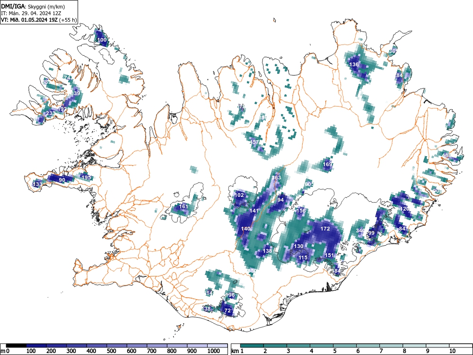Click the map visibility value '340'

pos(360,231)
